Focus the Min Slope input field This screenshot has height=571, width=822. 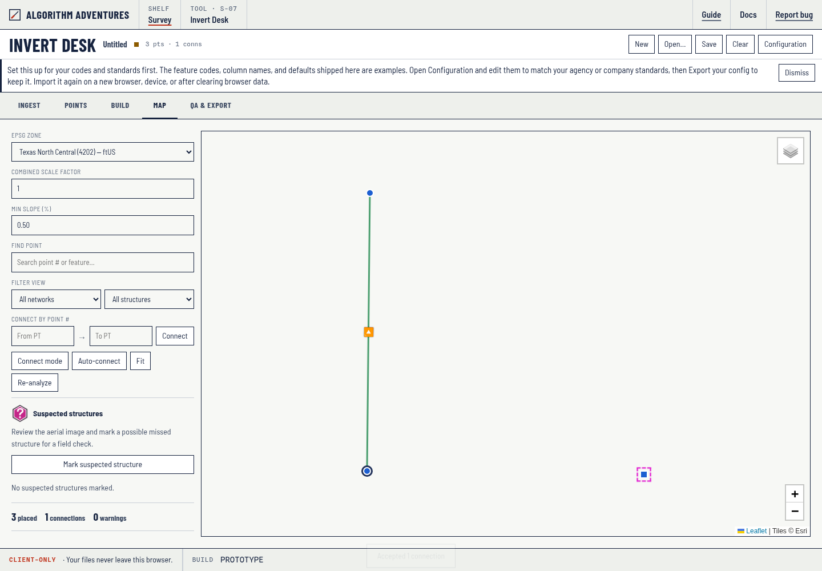pyautogui.click(x=103, y=225)
